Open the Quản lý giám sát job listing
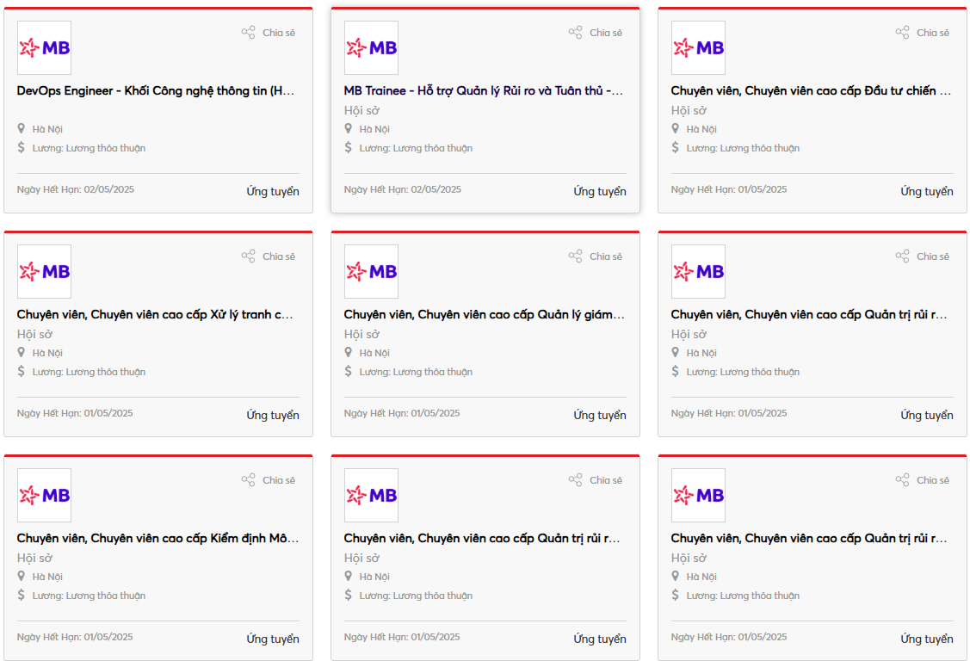The image size is (970, 667). click(484, 314)
